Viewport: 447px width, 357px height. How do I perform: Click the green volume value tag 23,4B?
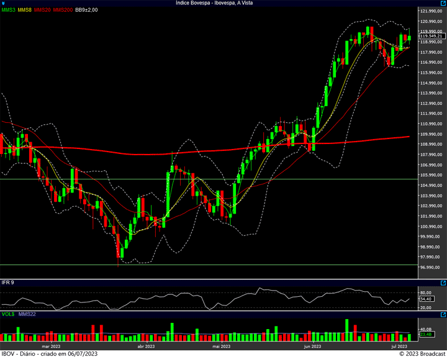[426, 334]
